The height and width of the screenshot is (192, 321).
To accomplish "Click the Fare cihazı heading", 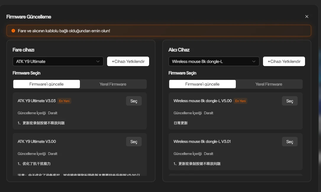I will pyautogui.click(x=23, y=50).
